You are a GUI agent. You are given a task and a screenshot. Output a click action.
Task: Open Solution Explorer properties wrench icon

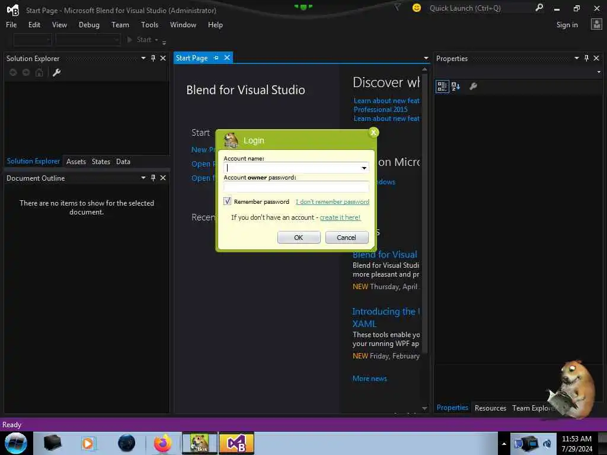coord(56,72)
